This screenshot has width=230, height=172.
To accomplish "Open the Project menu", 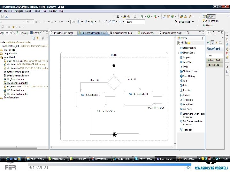I will [x=37, y=11].
